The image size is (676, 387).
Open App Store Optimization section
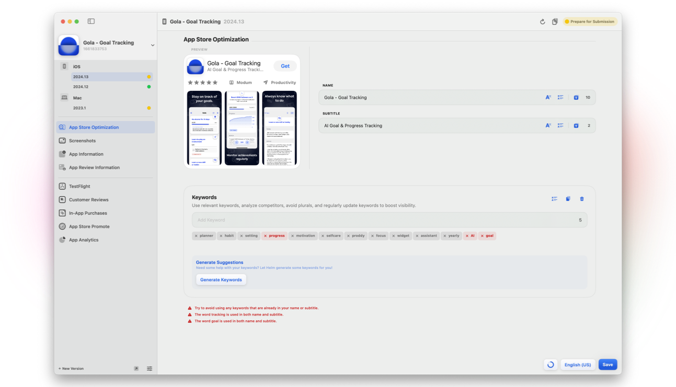106,127
